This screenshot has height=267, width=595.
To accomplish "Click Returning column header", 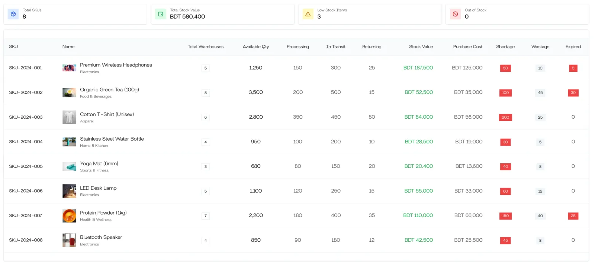I will coord(372,47).
